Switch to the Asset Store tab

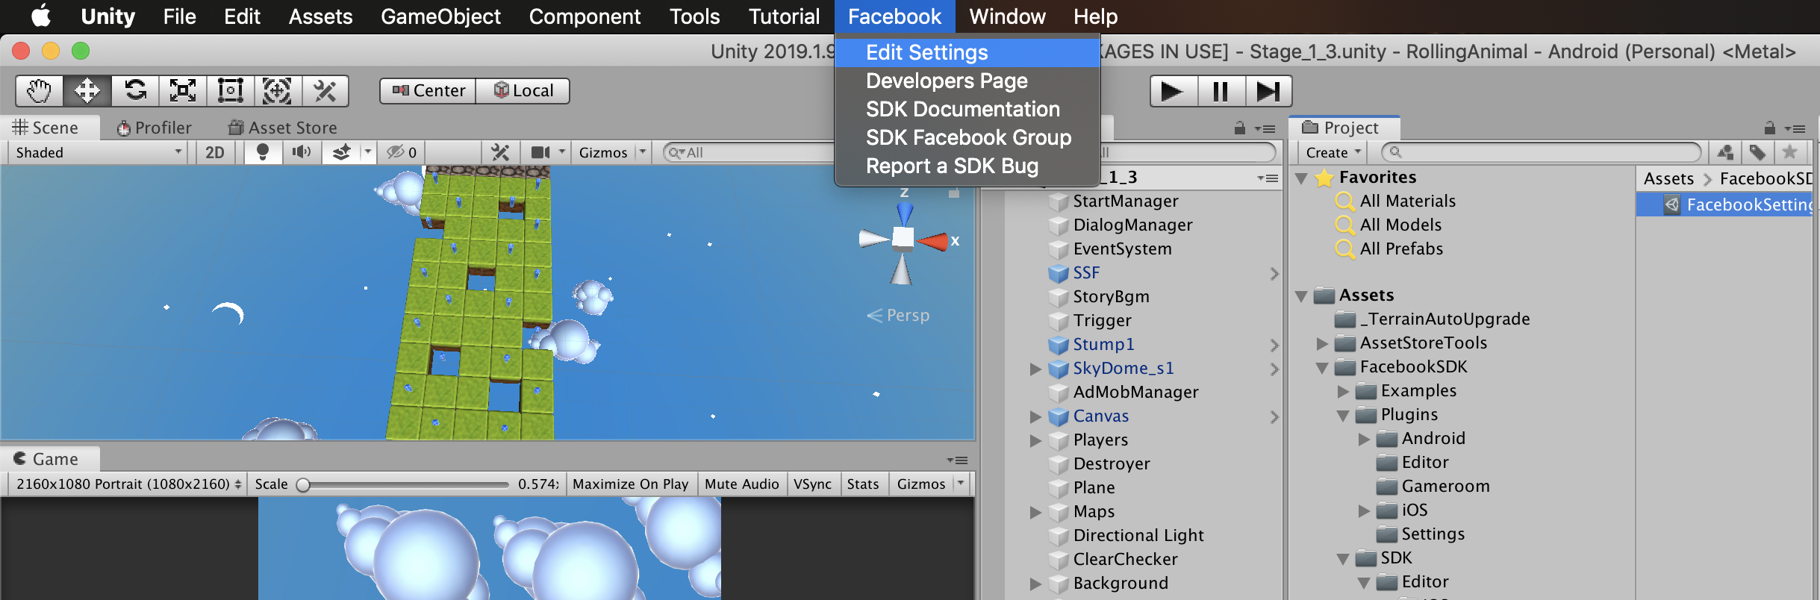pos(283,128)
